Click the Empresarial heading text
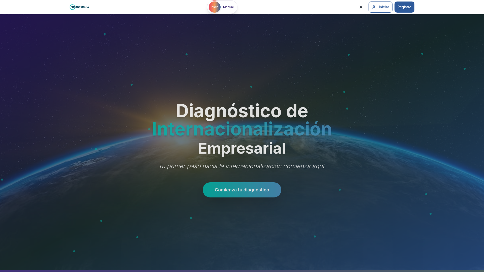Viewport: 484px width, 272px height. click(x=242, y=148)
